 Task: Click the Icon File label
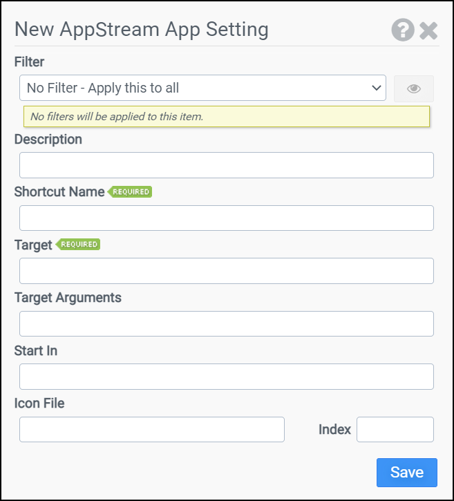[x=39, y=404]
